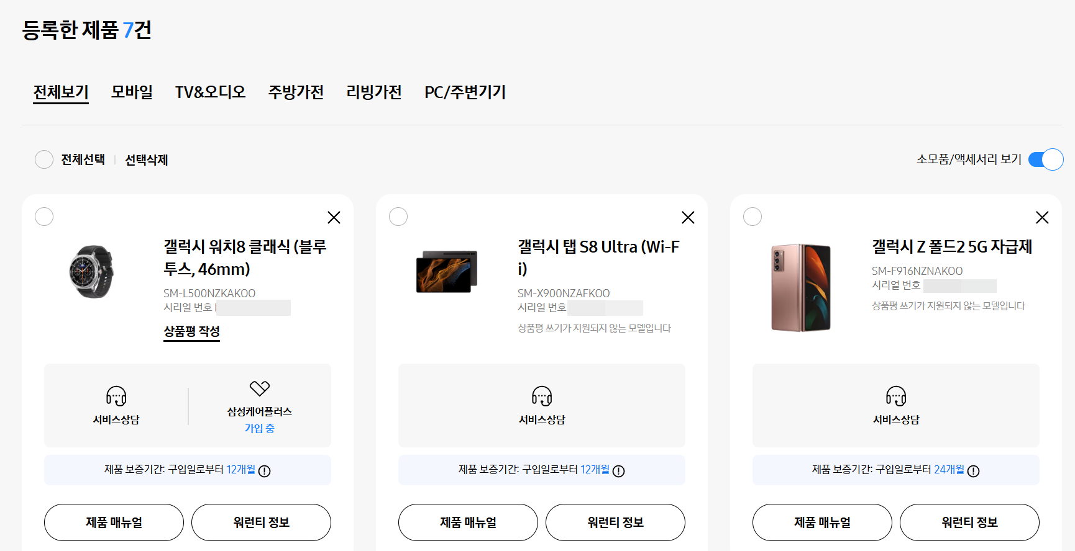Show warranty info icon on Tab S8 Ultra card
This screenshot has height=551, width=1075.
click(618, 471)
